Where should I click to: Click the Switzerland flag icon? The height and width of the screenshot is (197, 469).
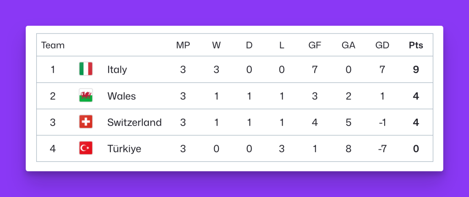(86, 121)
